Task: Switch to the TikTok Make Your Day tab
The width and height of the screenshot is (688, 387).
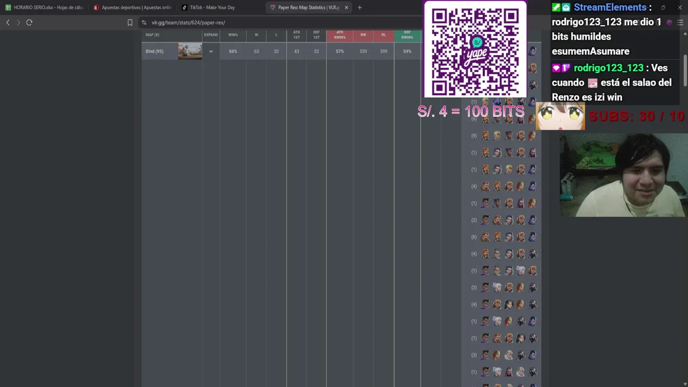Action: 221,8
